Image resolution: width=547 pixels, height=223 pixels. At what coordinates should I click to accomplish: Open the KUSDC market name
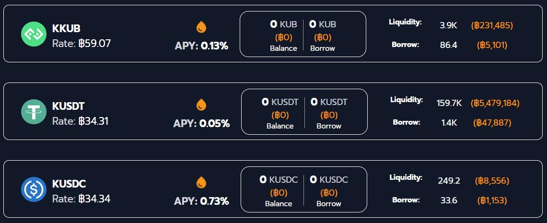pos(69,184)
